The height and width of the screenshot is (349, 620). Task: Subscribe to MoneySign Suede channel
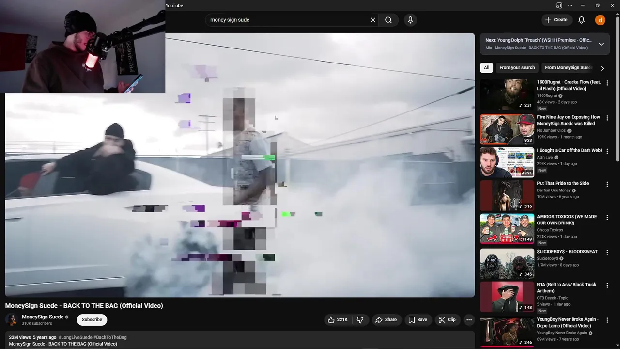92,320
